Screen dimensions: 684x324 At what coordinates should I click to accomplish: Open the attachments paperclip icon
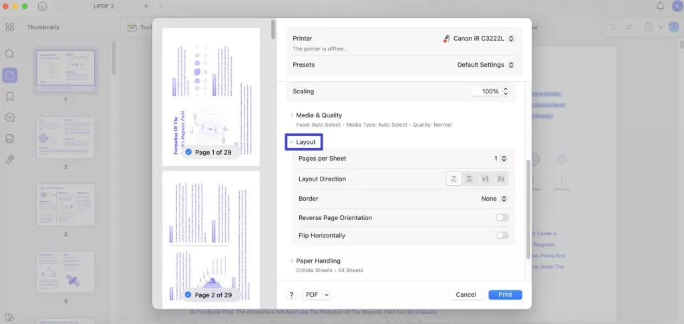point(9,159)
